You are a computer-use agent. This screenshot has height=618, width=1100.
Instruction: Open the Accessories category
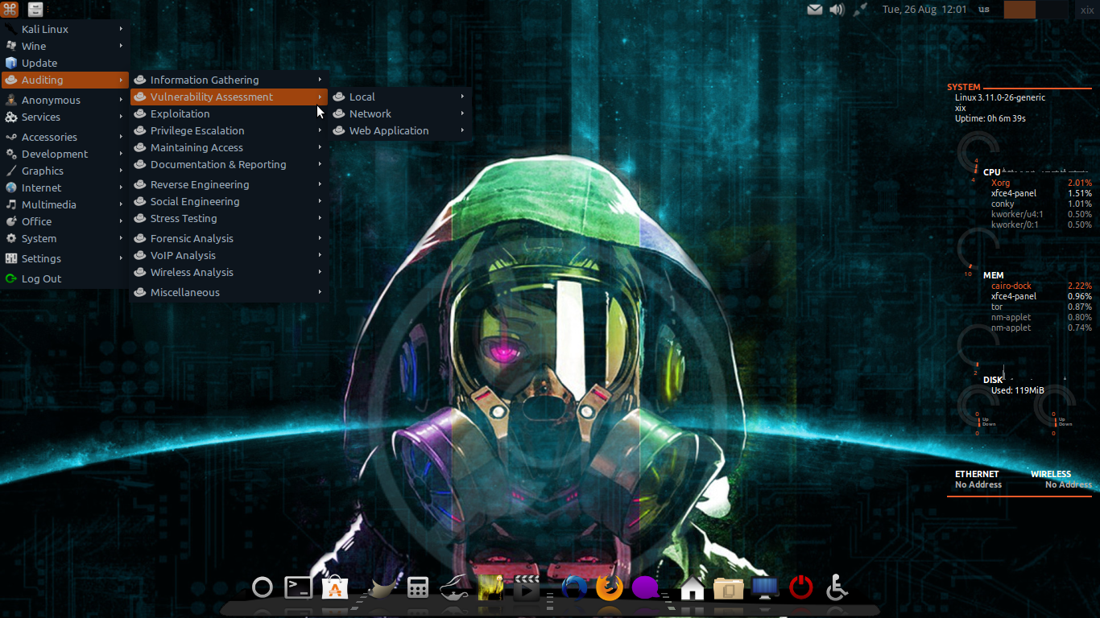(64, 137)
